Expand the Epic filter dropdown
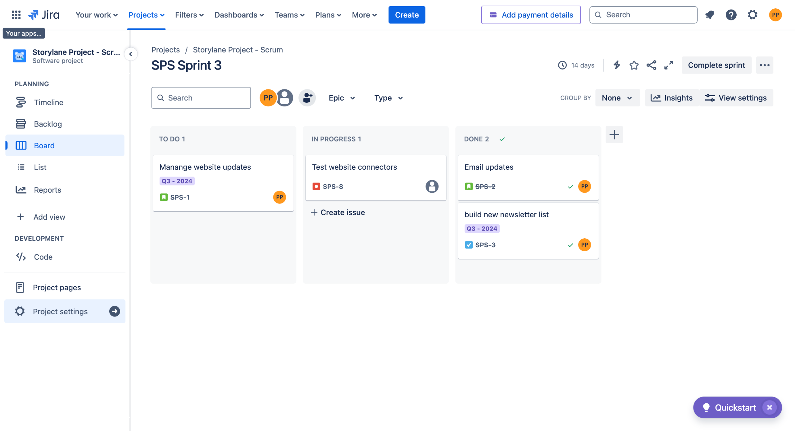795x431 pixels. [x=342, y=98]
